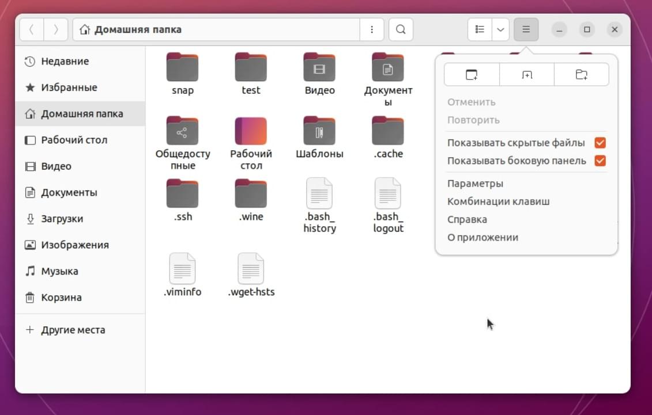Open the path bar three-dot menu
Image resolution: width=652 pixels, height=415 pixels.
[372, 29]
